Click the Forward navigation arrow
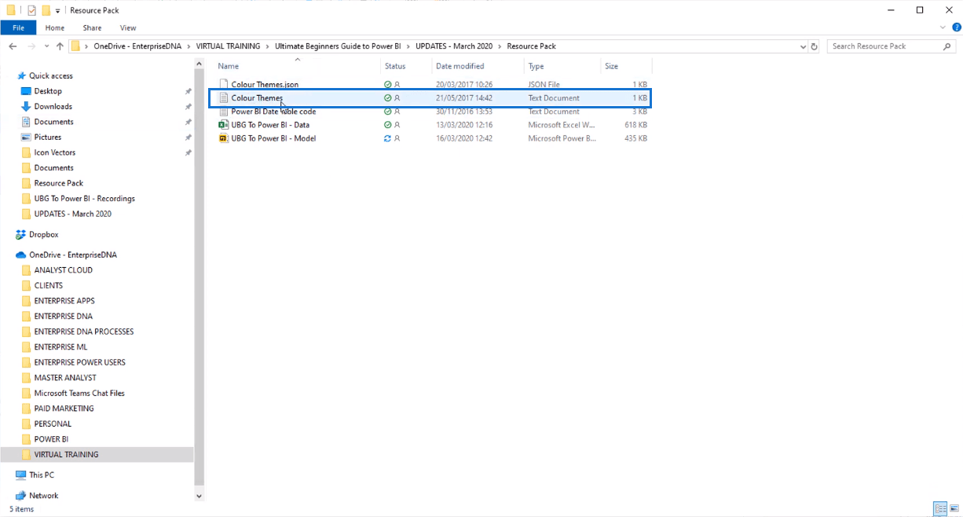Image resolution: width=963 pixels, height=517 pixels. pyautogui.click(x=31, y=46)
